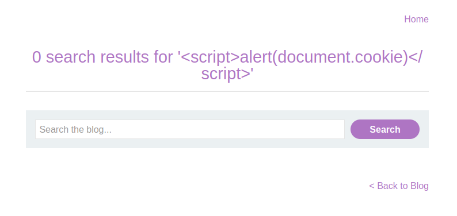Submit the blog search with the Search button
Viewport: 457px width, 216px height.
pos(384,129)
